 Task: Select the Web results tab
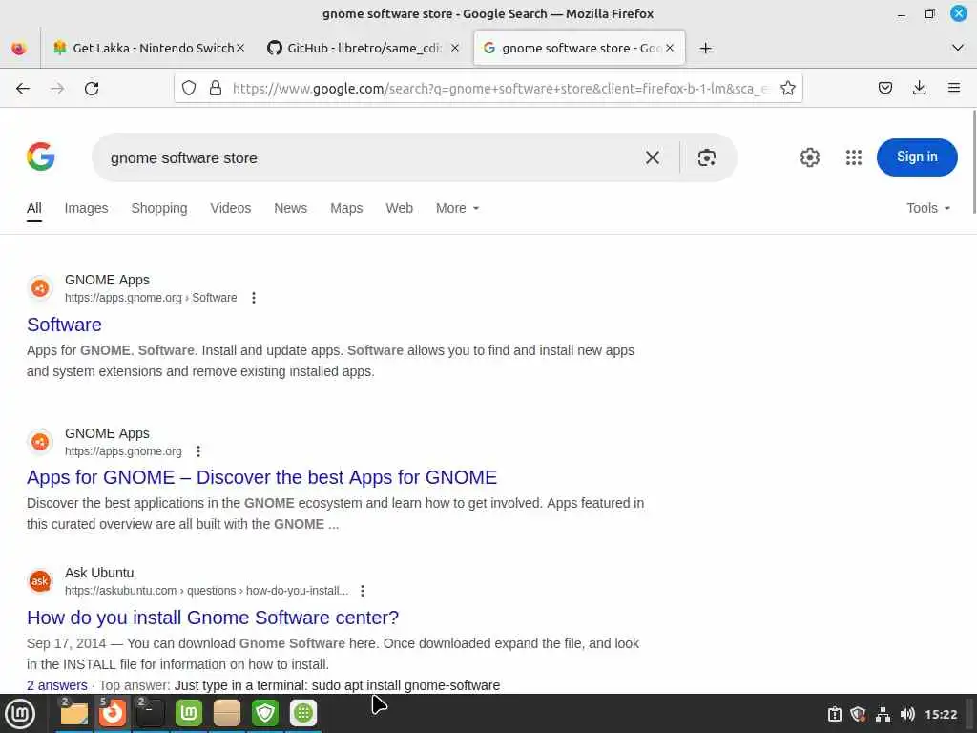pos(400,208)
